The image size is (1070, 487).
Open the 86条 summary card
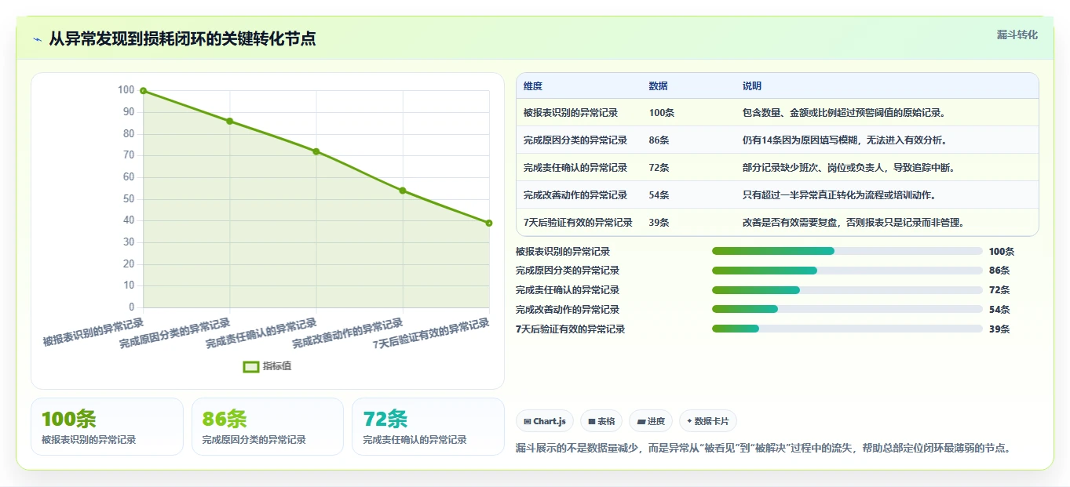(268, 427)
